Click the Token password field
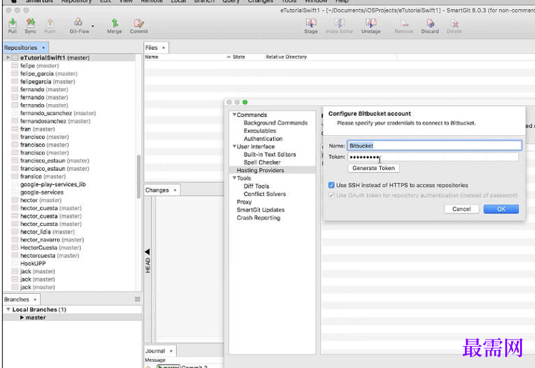The image size is (535, 368). click(x=433, y=157)
